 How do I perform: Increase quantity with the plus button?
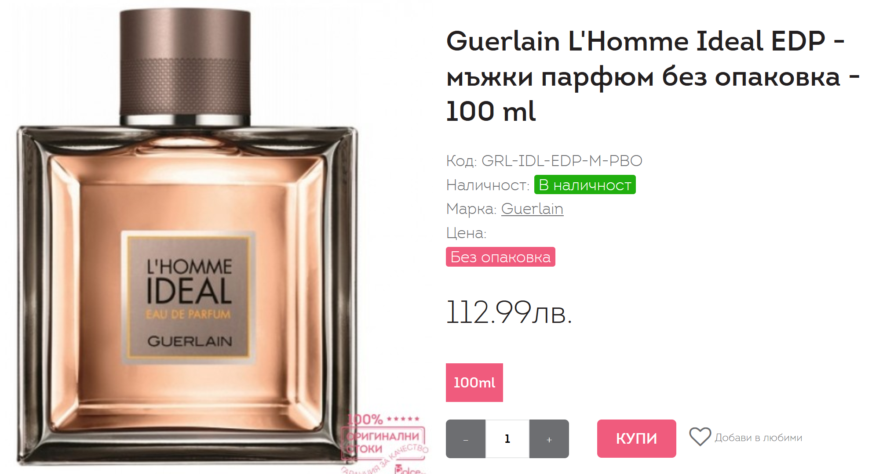click(x=549, y=439)
